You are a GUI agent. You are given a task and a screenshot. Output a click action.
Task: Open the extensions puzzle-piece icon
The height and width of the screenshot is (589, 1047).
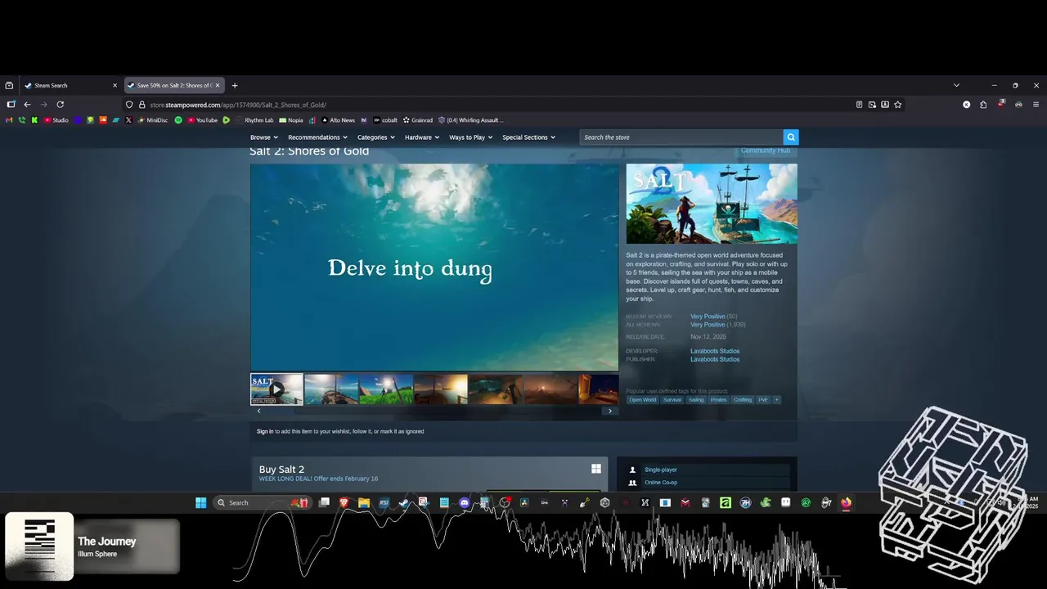(x=983, y=105)
